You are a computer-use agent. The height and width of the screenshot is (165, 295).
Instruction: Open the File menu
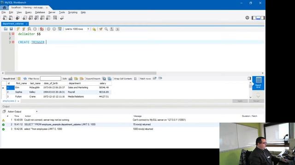point(4,12)
